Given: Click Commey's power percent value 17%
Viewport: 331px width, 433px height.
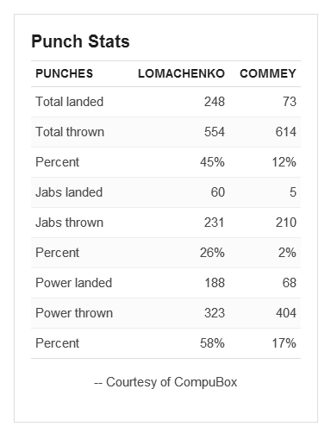Looking at the screenshot, I should pyautogui.click(x=284, y=343).
